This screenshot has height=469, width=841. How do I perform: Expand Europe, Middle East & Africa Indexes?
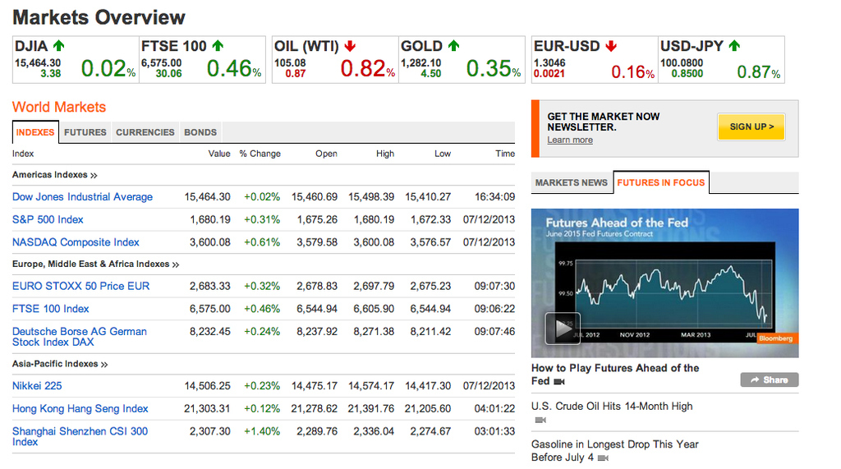point(95,264)
